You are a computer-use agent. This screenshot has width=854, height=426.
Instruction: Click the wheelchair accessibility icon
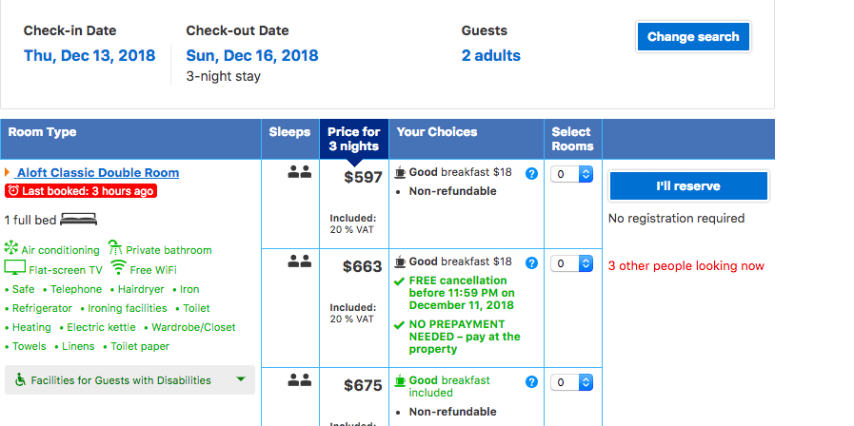(20, 379)
